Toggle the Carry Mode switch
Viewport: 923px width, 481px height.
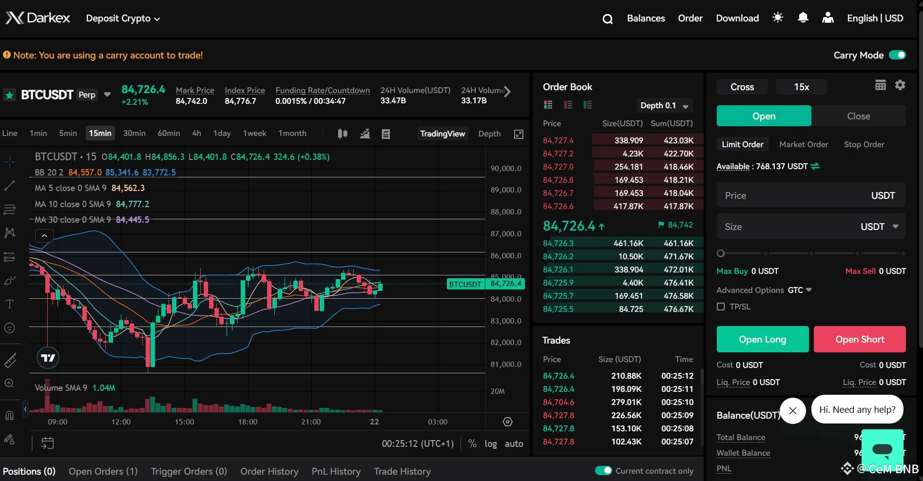[897, 55]
